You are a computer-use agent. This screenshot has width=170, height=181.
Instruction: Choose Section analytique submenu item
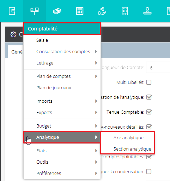[128, 149]
